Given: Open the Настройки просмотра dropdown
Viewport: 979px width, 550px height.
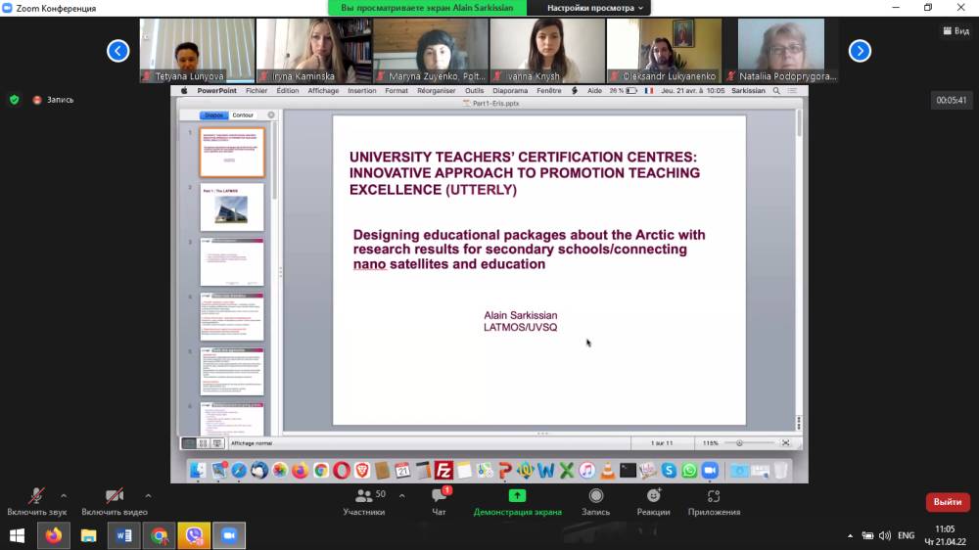Looking at the screenshot, I should pos(596,8).
